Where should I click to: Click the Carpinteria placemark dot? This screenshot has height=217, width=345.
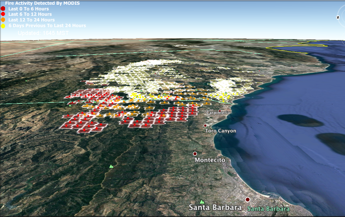220,111
